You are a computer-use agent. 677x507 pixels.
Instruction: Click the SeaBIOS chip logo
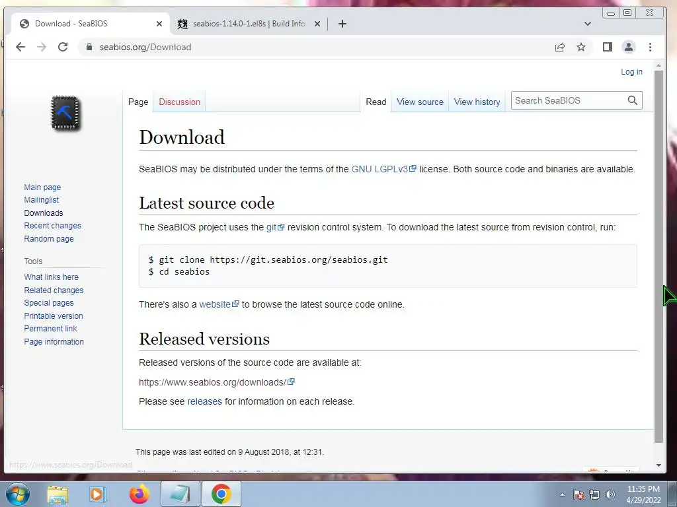pos(65,113)
